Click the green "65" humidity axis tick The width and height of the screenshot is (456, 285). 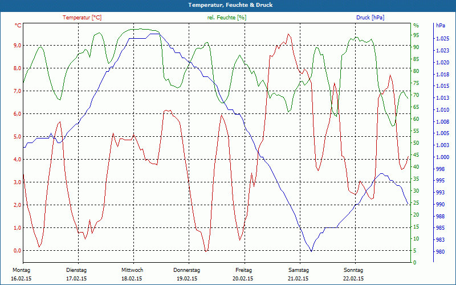coord(417,107)
